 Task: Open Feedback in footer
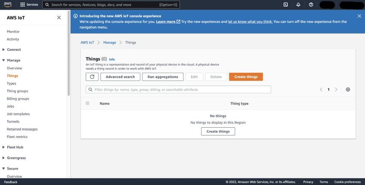point(11,182)
